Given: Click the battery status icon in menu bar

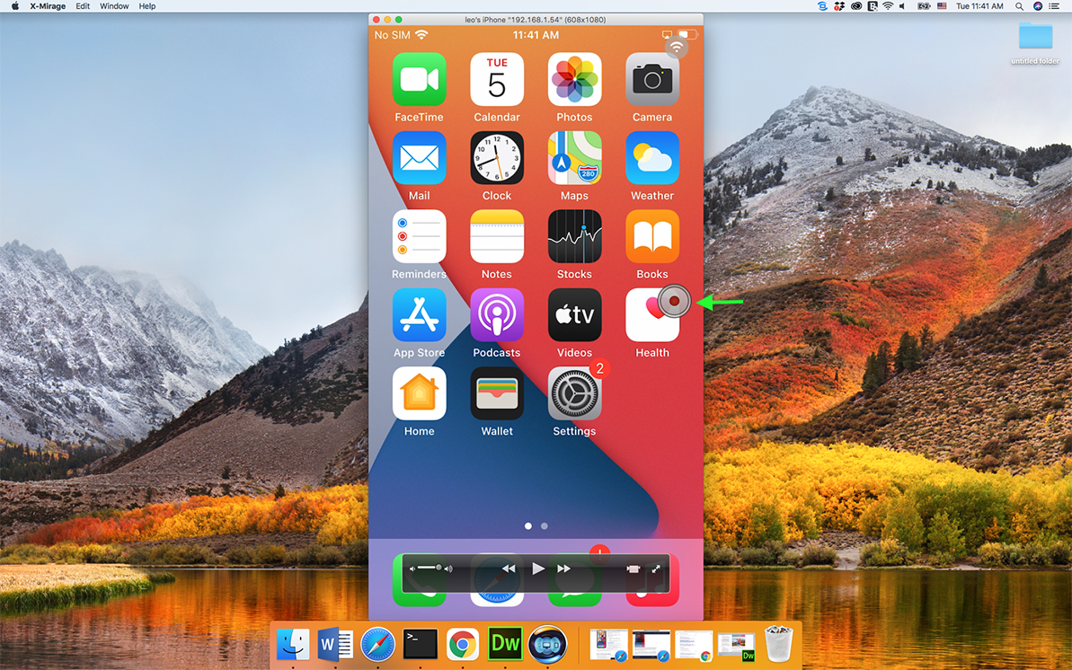Looking at the screenshot, I should point(925,6).
